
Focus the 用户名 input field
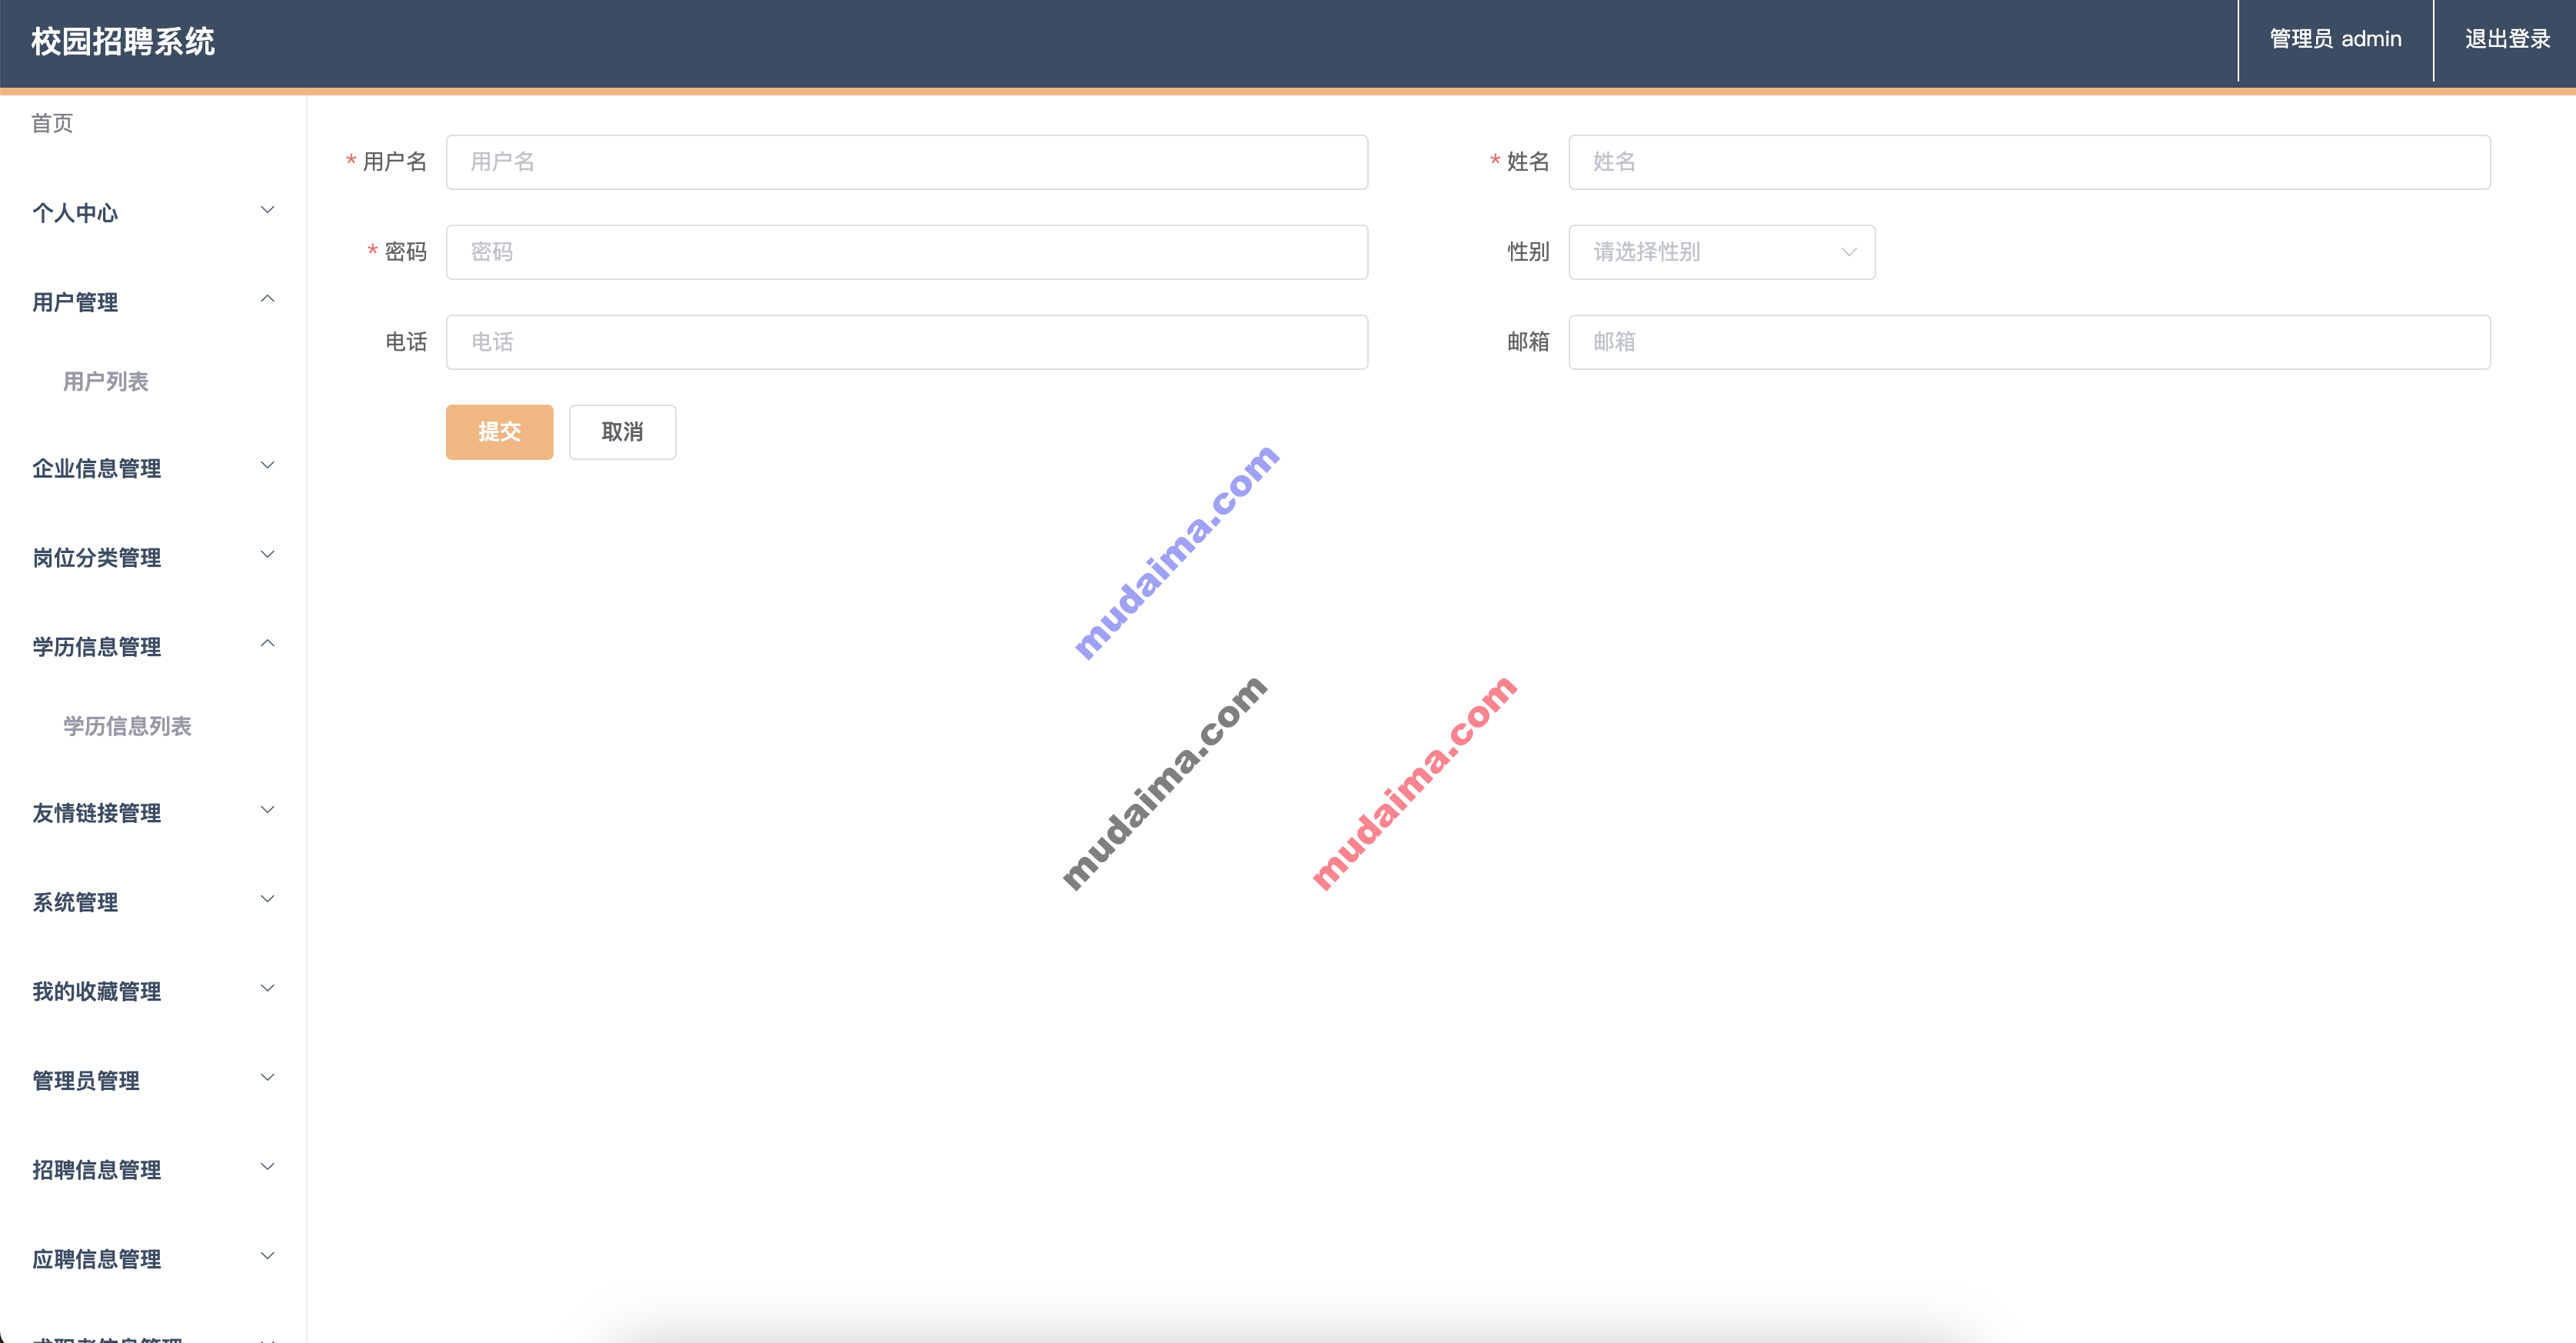click(x=906, y=162)
